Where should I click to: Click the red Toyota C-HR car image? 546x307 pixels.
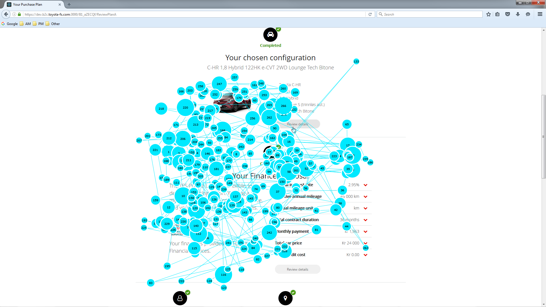232,102
